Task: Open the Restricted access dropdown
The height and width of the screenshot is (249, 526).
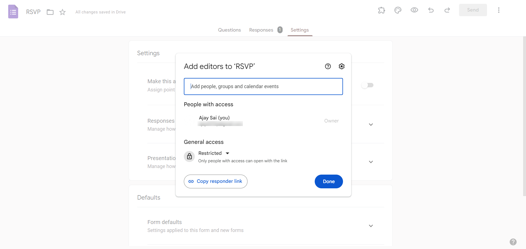Action: click(214, 153)
